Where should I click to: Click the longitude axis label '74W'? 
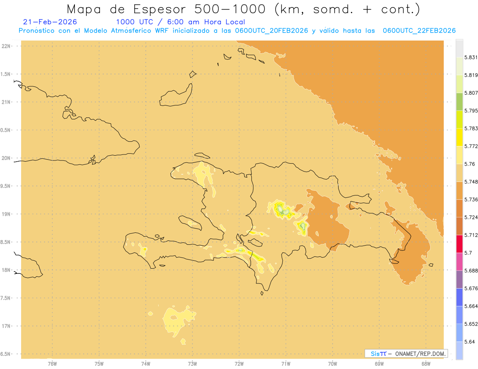[146, 364]
